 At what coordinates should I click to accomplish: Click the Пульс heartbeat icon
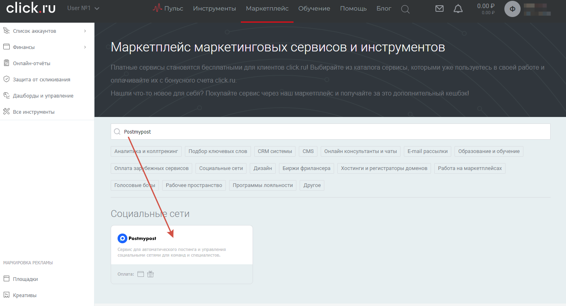point(157,8)
